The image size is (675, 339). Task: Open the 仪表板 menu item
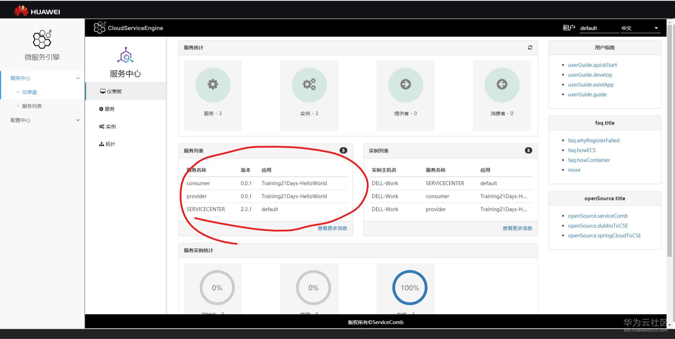(126, 92)
